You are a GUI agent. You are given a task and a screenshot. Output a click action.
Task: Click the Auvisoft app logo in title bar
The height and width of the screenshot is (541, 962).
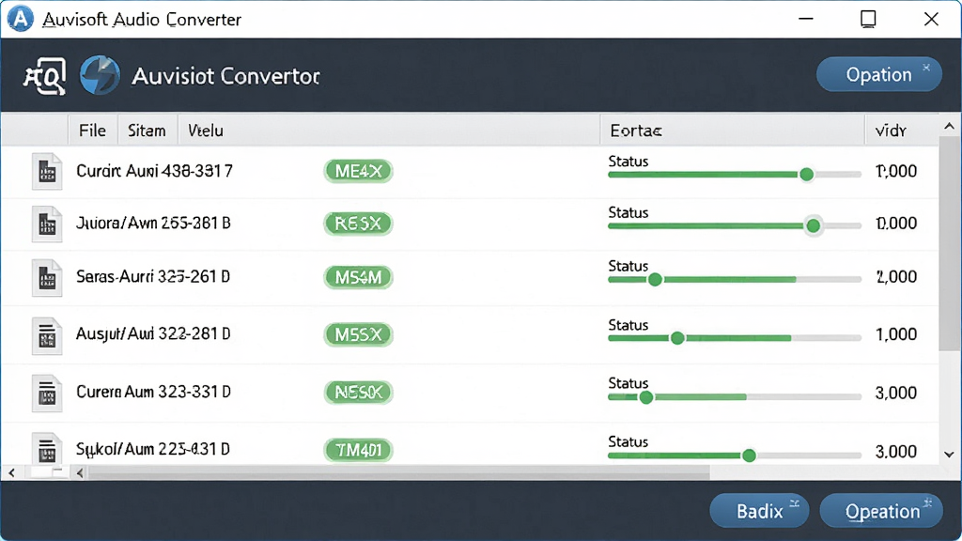[21, 19]
